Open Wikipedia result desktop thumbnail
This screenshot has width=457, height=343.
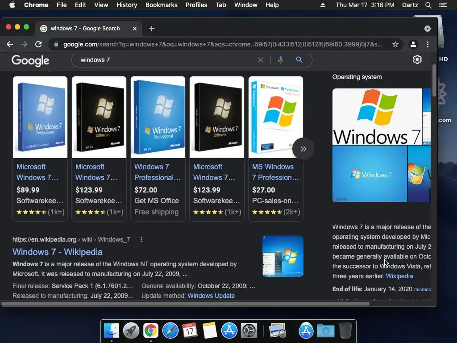(x=283, y=256)
